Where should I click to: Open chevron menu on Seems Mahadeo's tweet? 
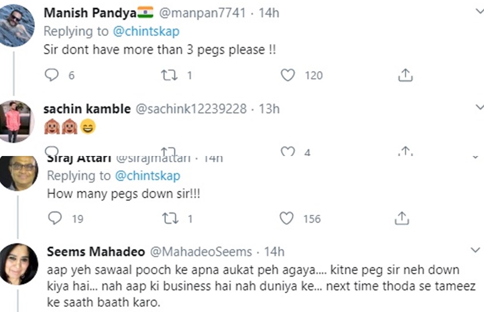tap(475, 250)
